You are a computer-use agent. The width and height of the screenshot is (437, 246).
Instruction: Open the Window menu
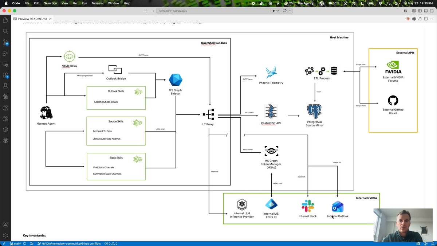click(x=114, y=3)
